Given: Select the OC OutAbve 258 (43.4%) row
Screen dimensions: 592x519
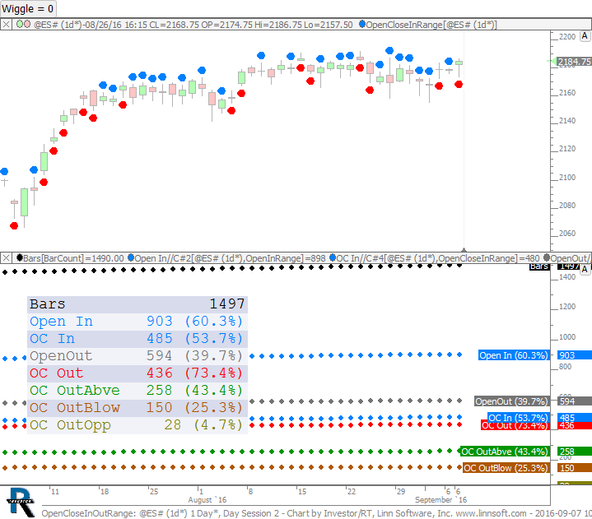Looking at the screenshot, I should tap(138, 391).
